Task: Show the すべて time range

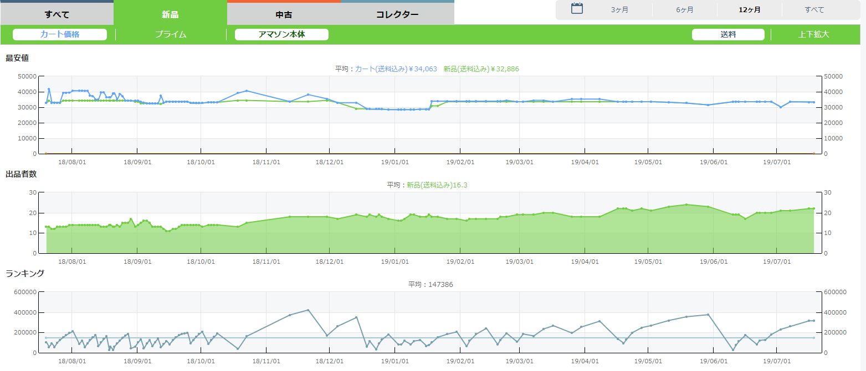Action: pyautogui.click(x=814, y=10)
